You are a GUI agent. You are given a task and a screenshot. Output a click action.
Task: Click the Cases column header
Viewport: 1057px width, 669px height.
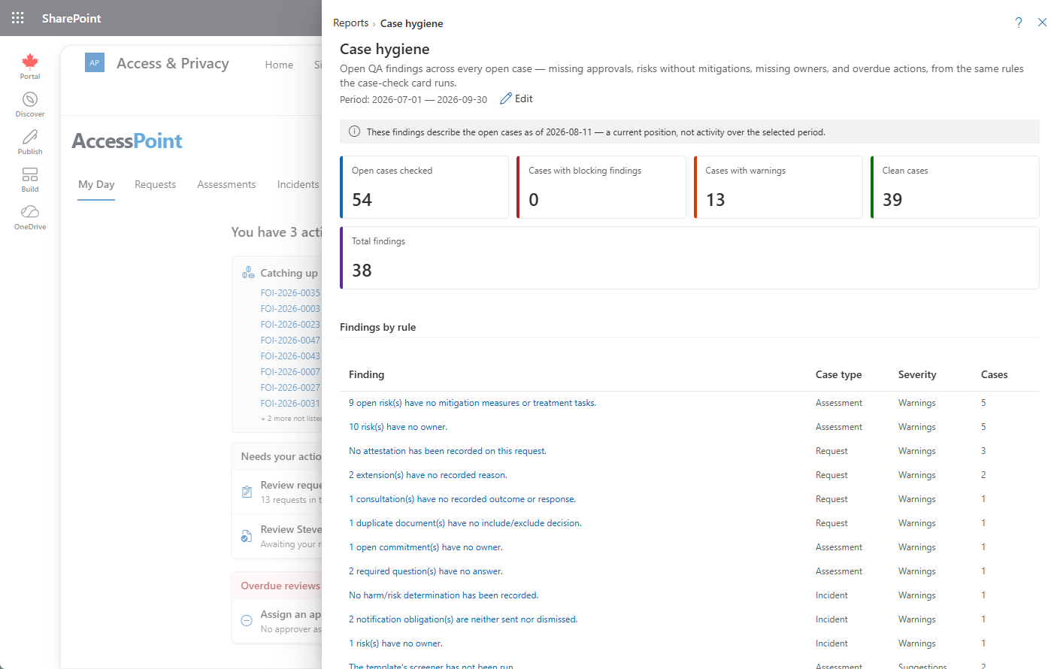point(994,374)
